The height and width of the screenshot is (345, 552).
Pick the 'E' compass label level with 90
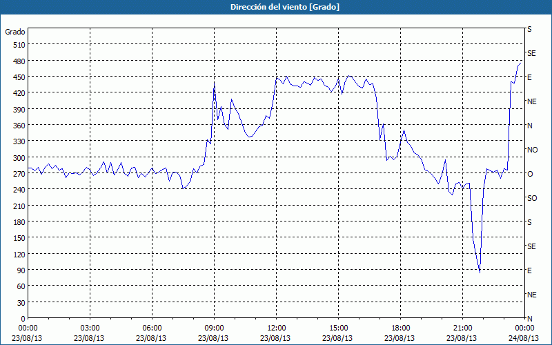pos(529,270)
